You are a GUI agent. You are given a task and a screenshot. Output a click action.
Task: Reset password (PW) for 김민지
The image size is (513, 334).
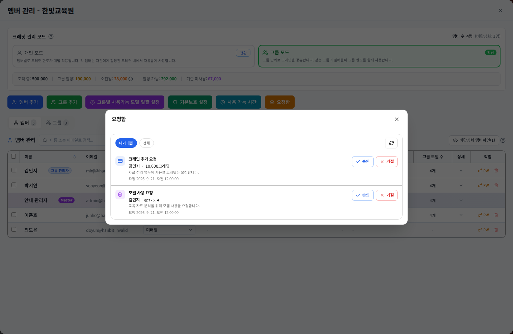pyautogui.click(x=483, y=171)
